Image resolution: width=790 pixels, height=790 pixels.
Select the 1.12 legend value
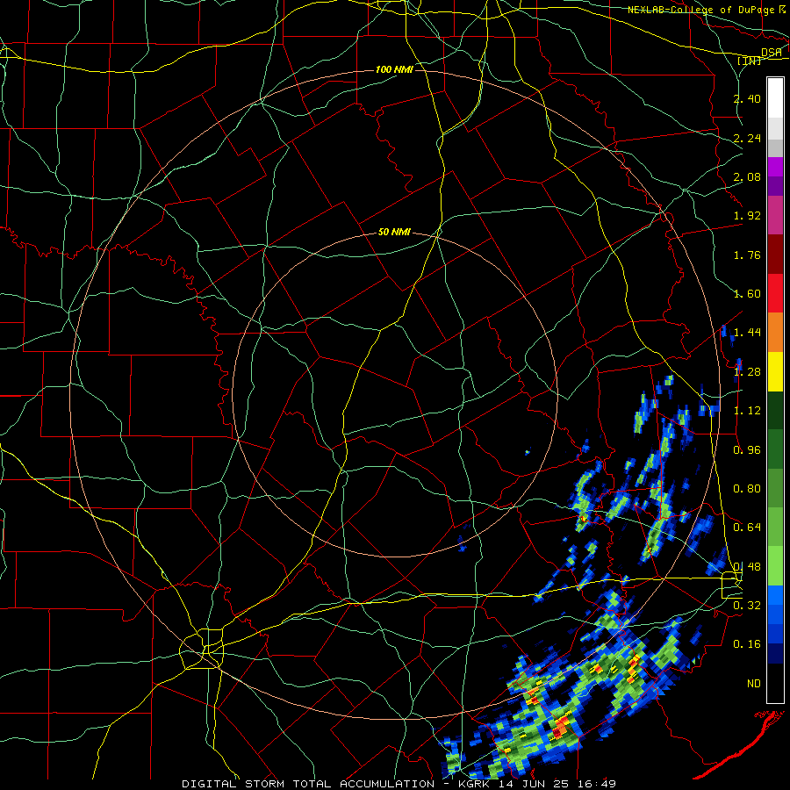pyautogui.click(x=747, y=411)
